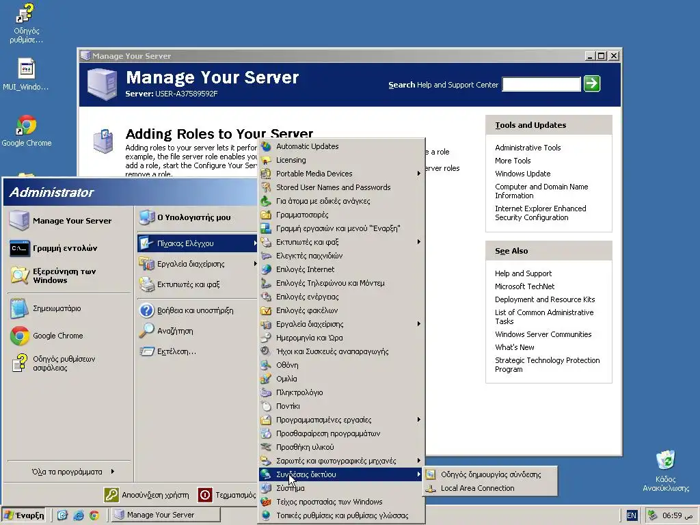Image resolution: width=700 pixels, height=525 pixels.
Task: Expand Όλα τα προγράμματα arrow
Action: 113,472
